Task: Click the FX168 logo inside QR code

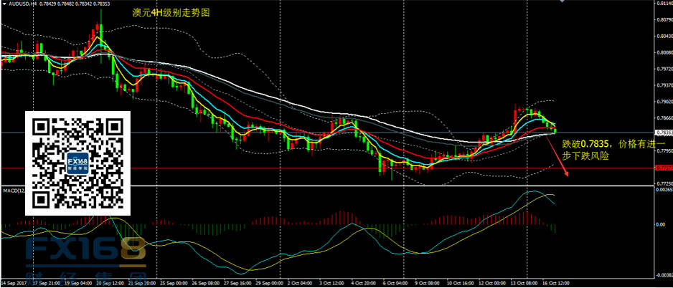Action: pos(78,163)
